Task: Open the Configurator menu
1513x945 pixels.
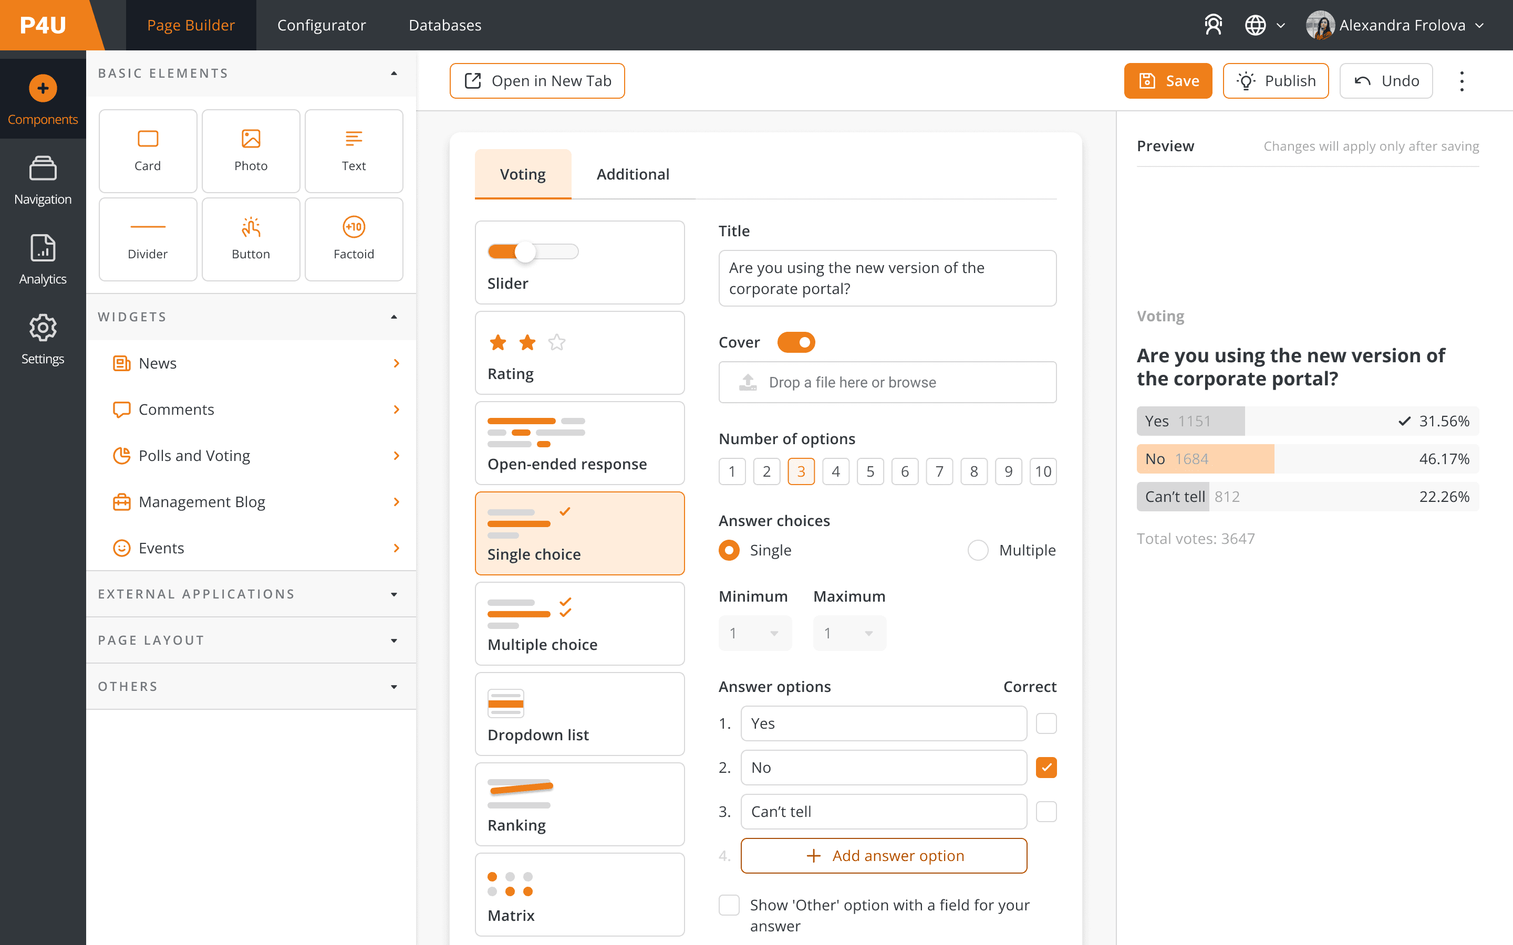Action: point(322,25)
